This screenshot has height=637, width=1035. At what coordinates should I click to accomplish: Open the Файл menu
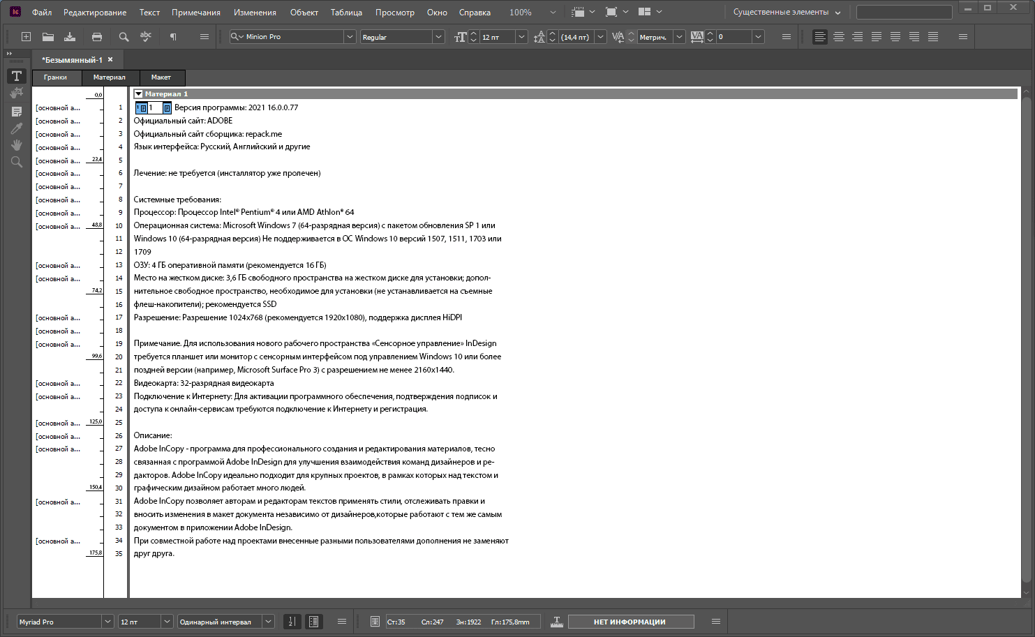[x=42, y=13]
